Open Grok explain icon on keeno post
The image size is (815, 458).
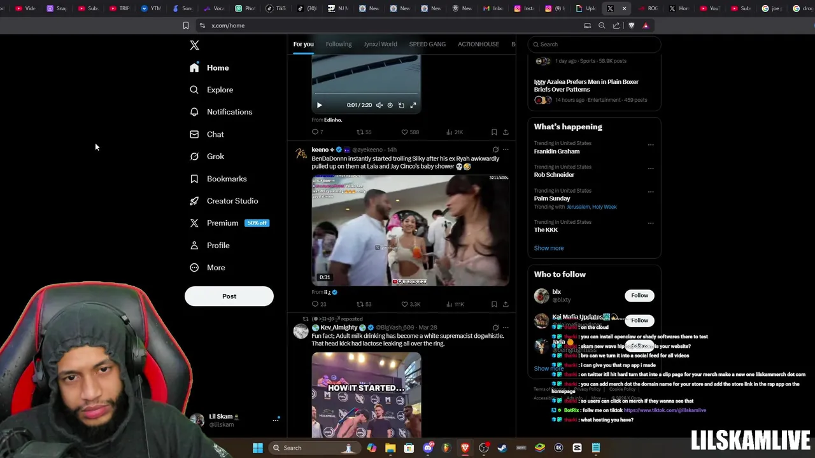pos(495,150)
